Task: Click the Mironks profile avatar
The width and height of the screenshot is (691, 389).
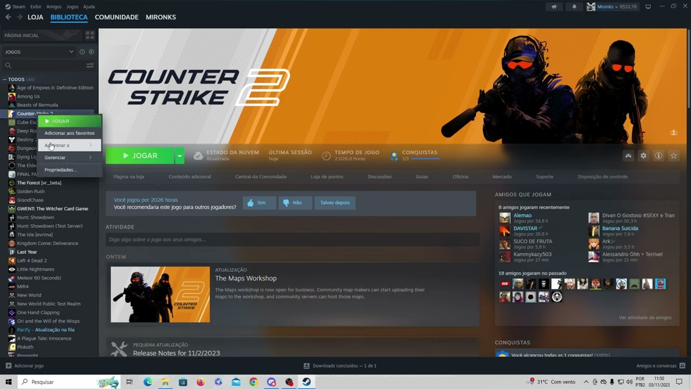Action: pyautogui.click(x=591, y=6)
